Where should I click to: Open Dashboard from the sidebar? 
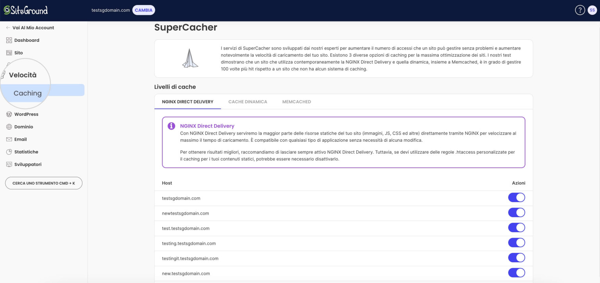click(27, 40)
